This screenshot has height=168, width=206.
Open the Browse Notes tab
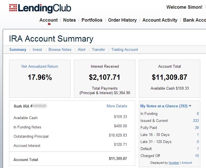click(60, 50)
